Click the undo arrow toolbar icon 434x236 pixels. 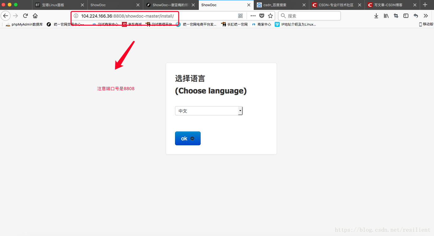(416, 16)
